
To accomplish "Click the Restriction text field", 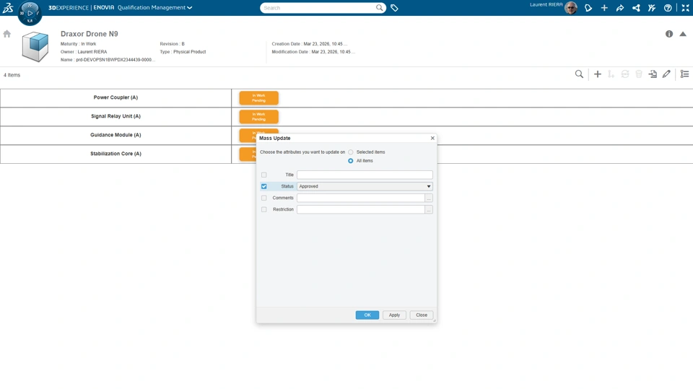I will click(x=361, y=209).
